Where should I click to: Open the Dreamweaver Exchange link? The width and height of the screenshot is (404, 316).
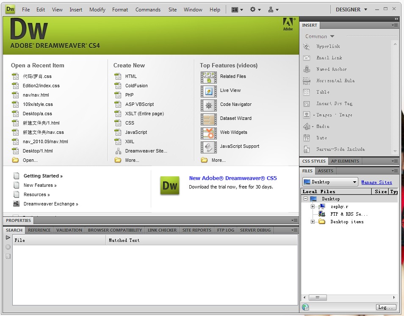tap(51, 204)
